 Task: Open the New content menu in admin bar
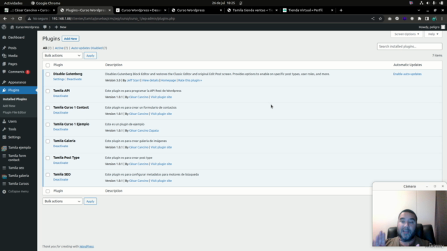[61, 27]
